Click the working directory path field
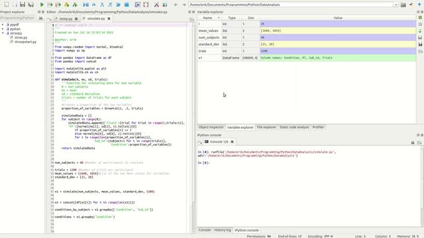Screen dimensions: 424x238 click(291, 5)
